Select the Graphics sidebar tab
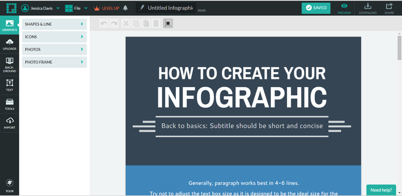 pos(9,26)
